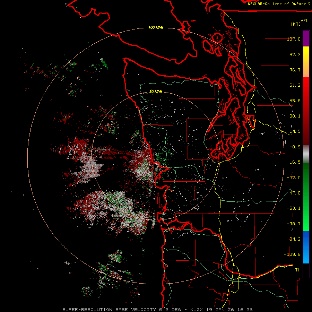This screenshot has width=312, height=312.
Task: Click the 92.3 velocity scale value
Action: pyautogui.click(x=295, y=54)
